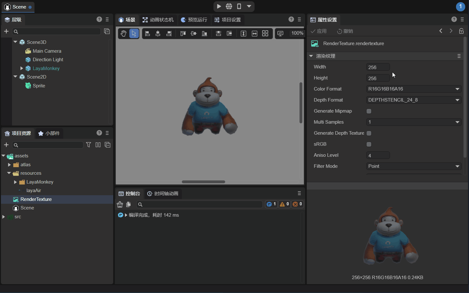This screenshot has width=469, height=293.
Task: Toggle the Generate Depth Texture checkbox
Action: (x=369, y=133)
